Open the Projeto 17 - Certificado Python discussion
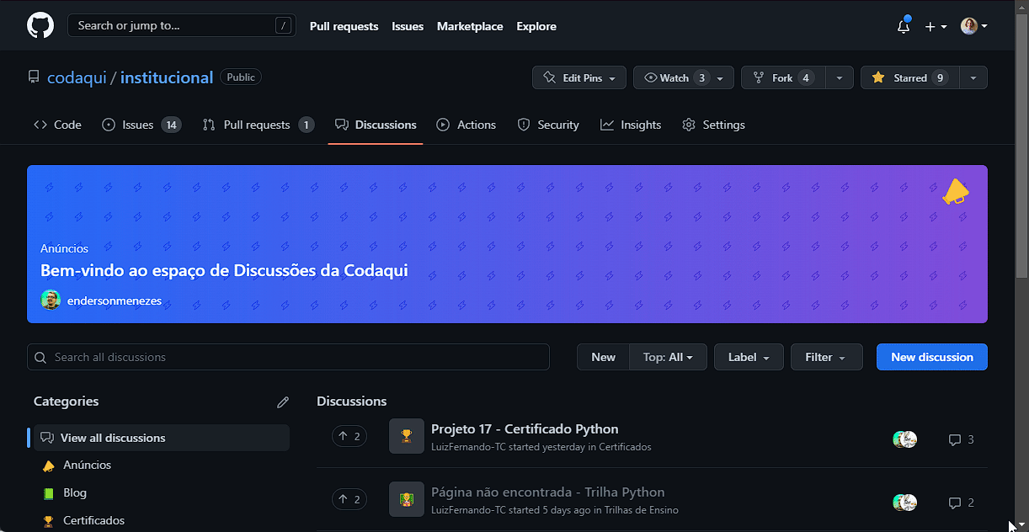The image size is (1029, 532). click(x=525, y=429)
